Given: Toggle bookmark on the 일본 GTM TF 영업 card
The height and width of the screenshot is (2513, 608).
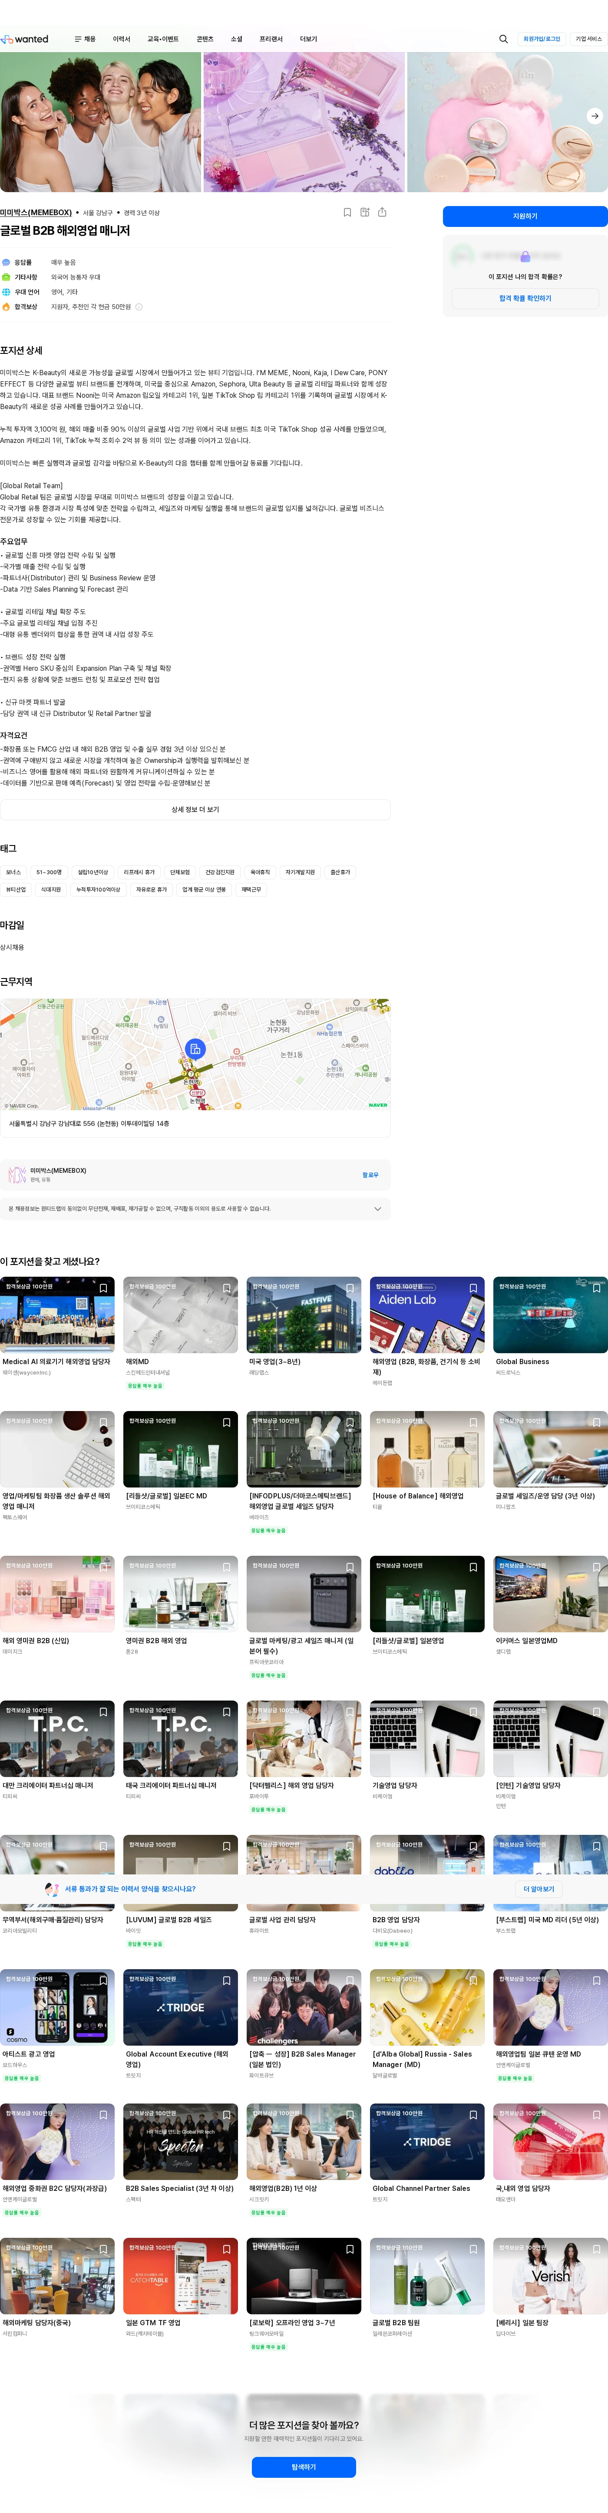Looking at the screenshot, I should 227,2249.
